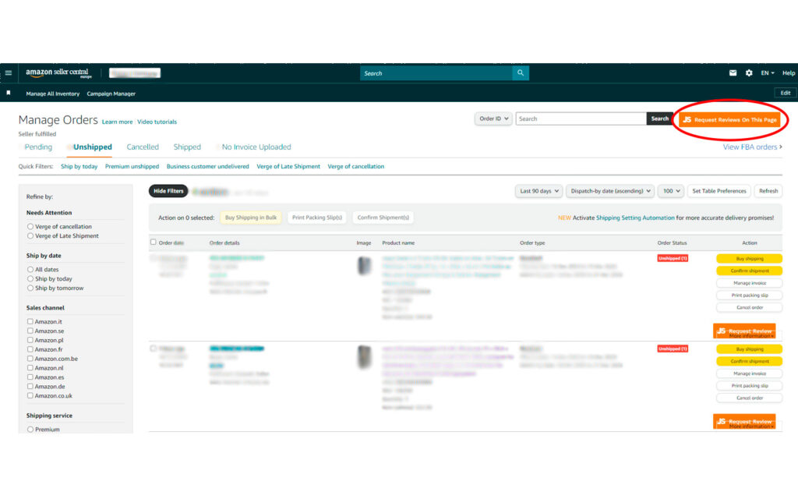Check the Amazon.it sales channel box
This screenshot has width=798, height=499.
(30, 321)
